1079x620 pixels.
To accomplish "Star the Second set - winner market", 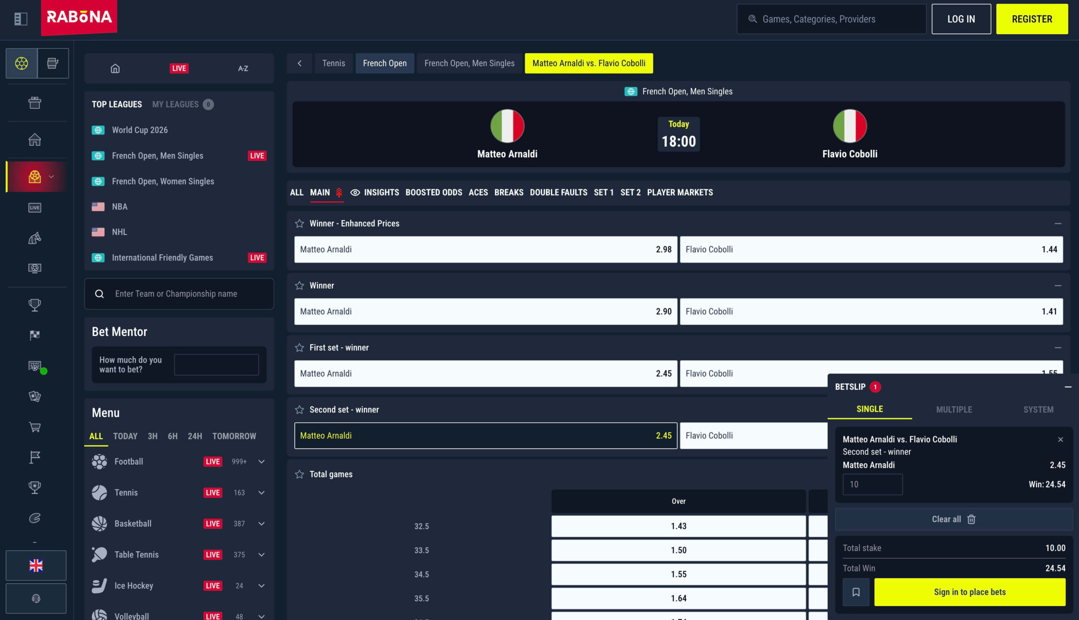I will pyautogui.click(x=300, y=410).
